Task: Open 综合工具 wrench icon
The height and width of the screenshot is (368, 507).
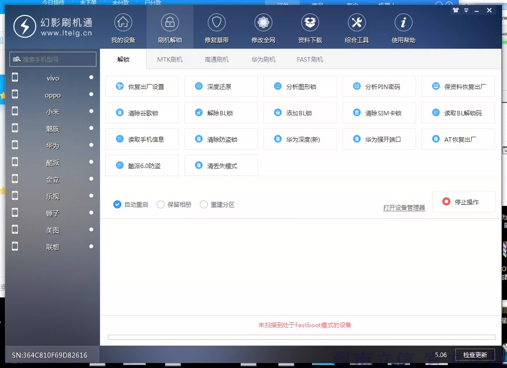Action: click(356, 22)
